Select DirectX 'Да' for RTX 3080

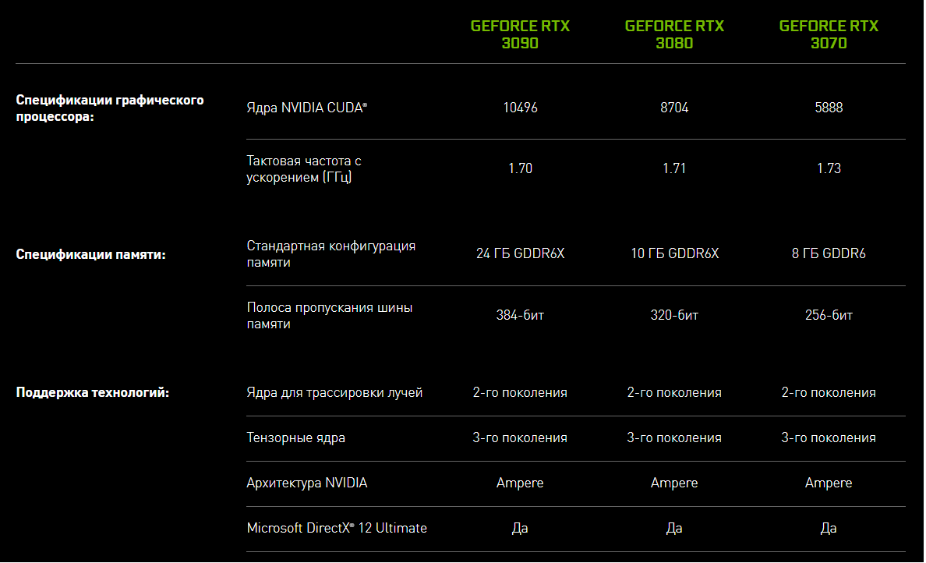click(674, 528)
